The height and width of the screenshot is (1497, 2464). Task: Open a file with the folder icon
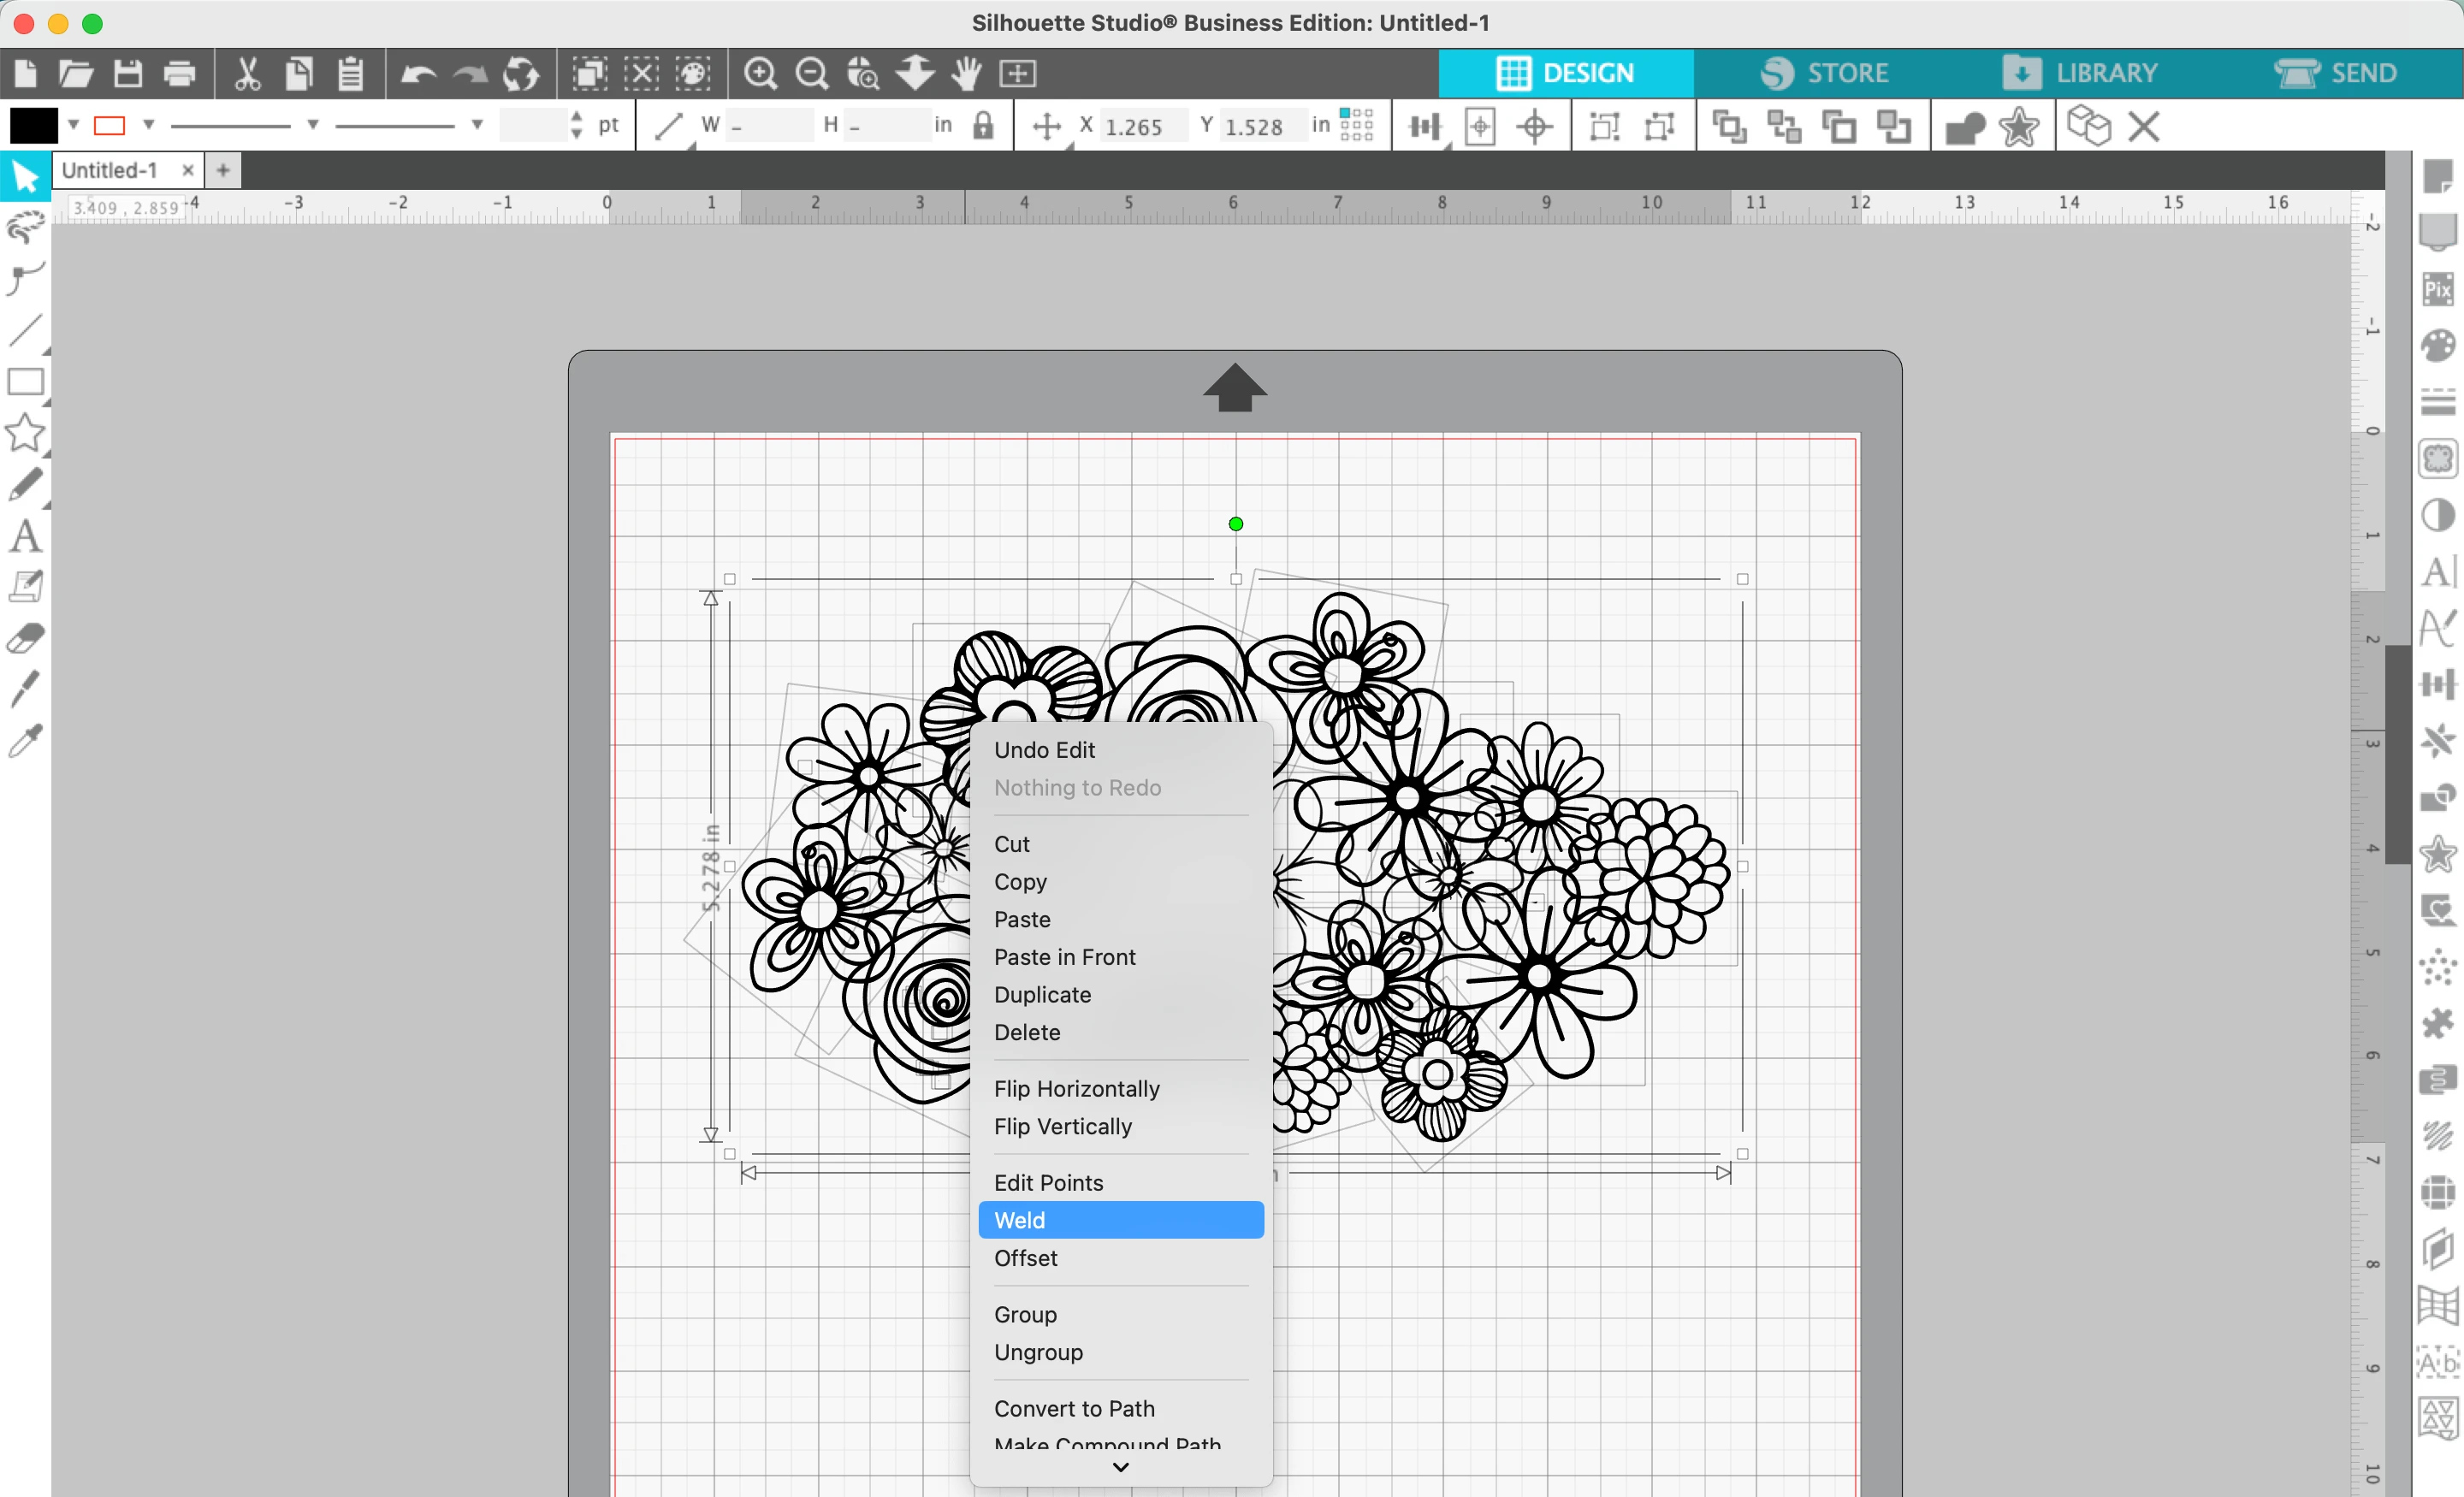(76, 74)
